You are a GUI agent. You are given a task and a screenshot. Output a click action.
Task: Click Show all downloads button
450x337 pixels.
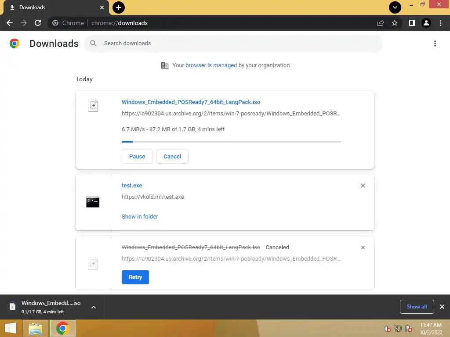pos(417,307)
